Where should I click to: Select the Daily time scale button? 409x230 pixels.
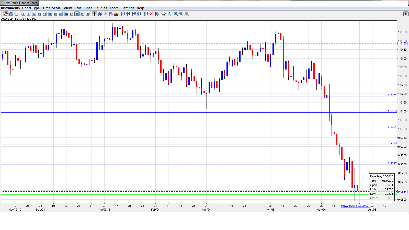[x=77, y=14]
